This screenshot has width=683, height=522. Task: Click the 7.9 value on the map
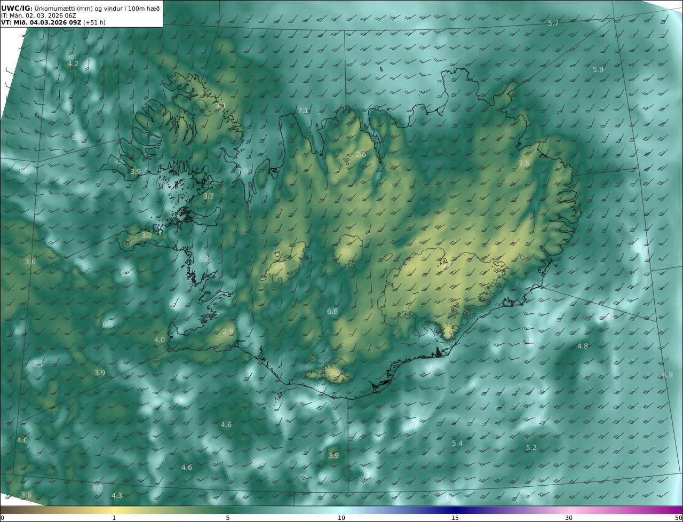pyautogui.click(x=243, y=172)
